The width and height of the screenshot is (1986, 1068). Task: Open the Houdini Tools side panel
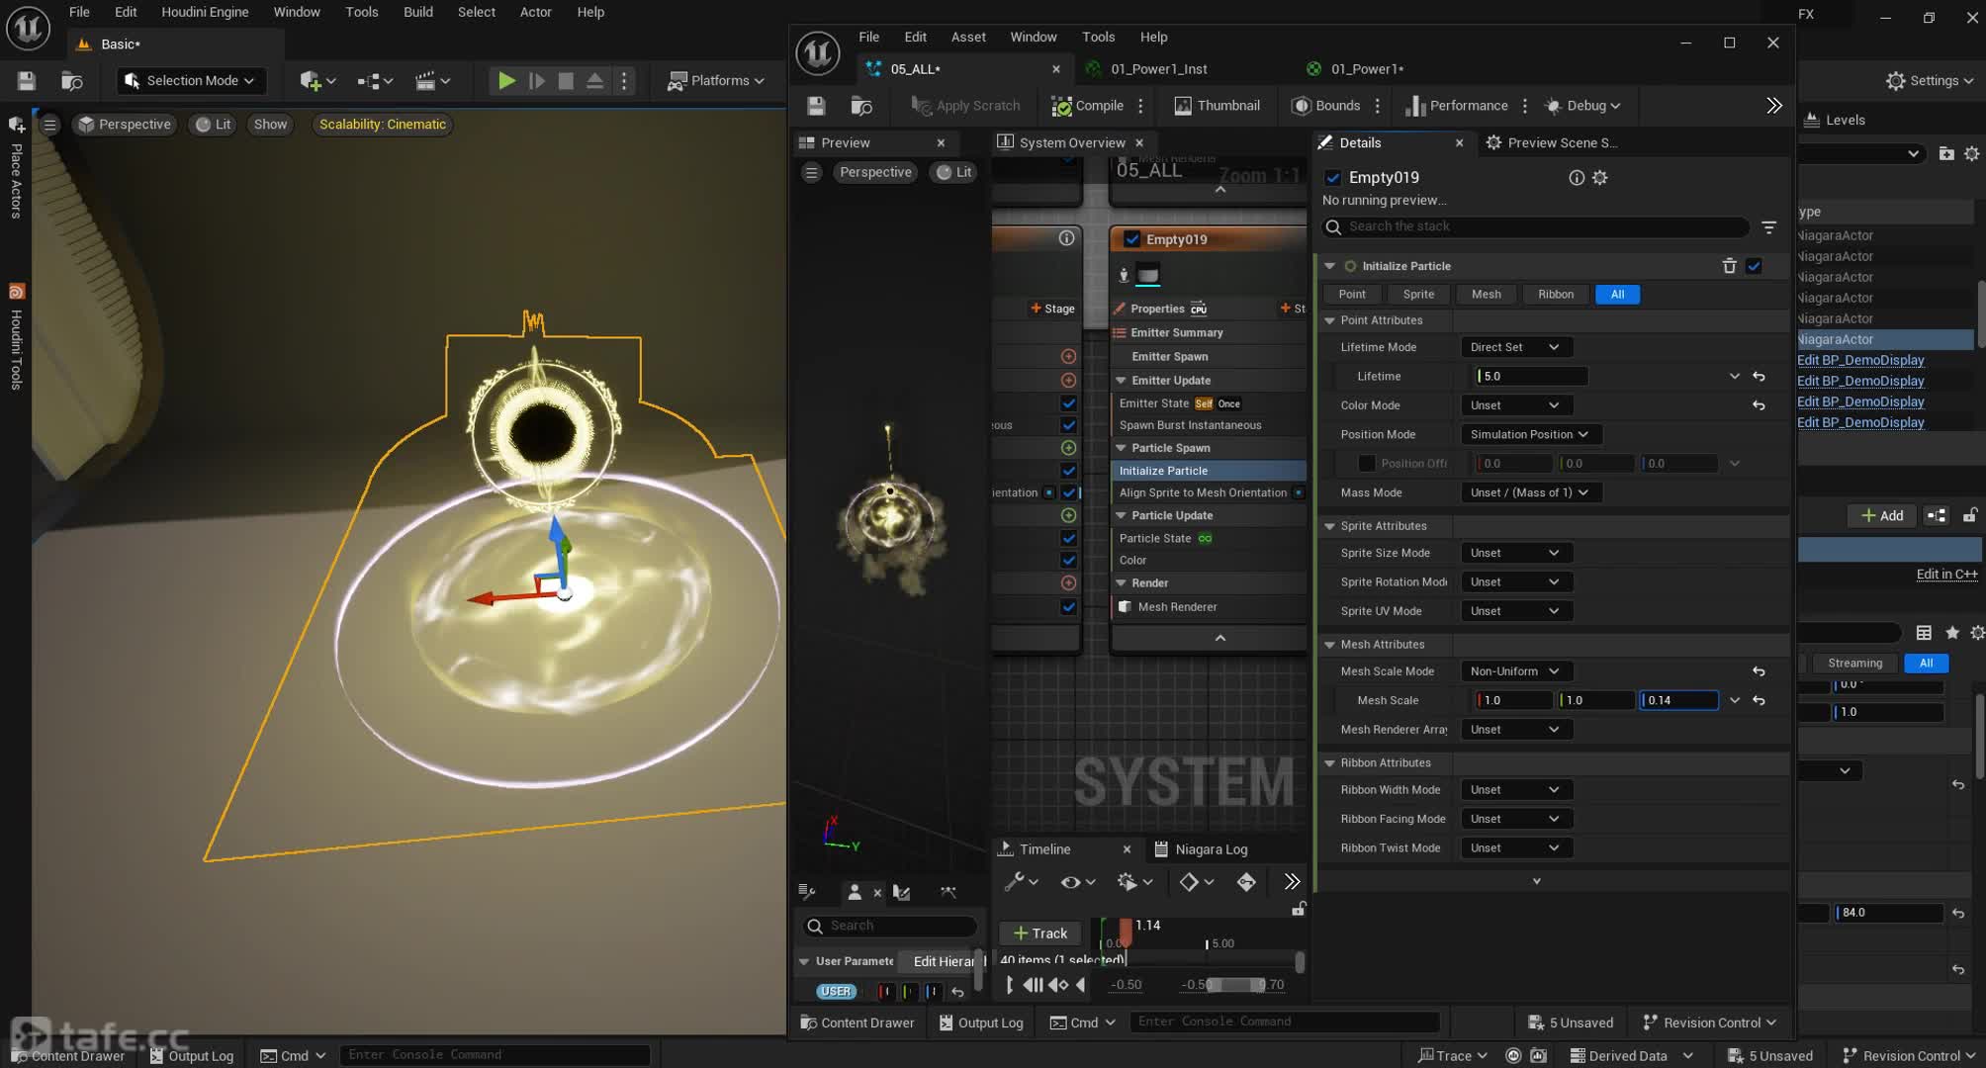17,339
